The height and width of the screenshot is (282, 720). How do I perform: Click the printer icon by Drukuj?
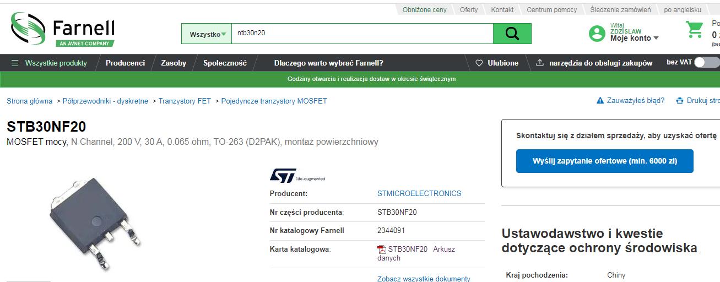coord(680,101)
